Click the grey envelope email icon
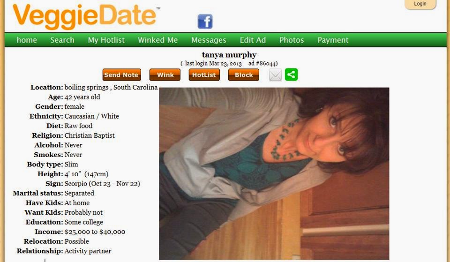The height and width of the screenshot is (262, 450). point(275,75)
